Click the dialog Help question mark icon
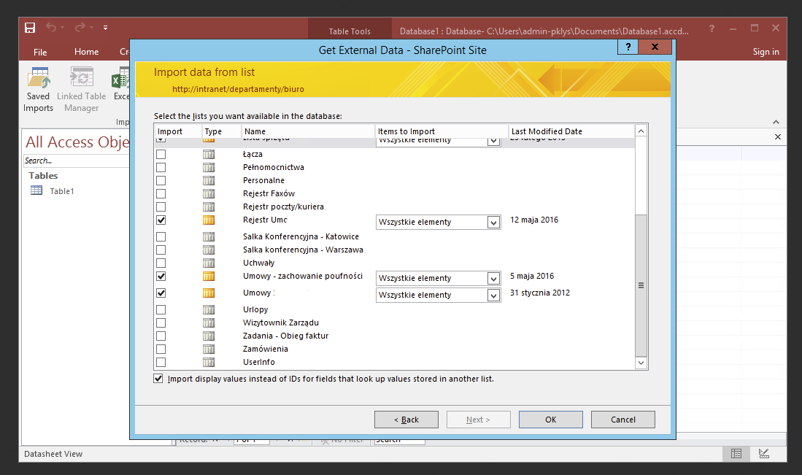This screenshot has height=475, width=802. (627, 47)
